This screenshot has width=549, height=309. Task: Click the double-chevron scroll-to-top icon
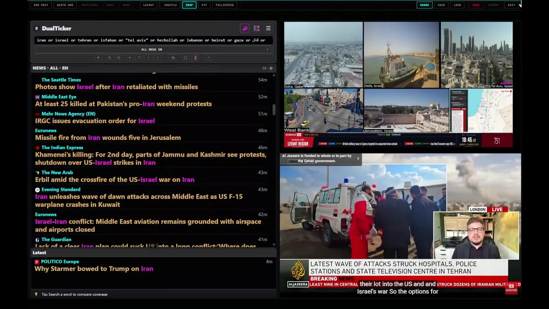[x=139, y=58]
